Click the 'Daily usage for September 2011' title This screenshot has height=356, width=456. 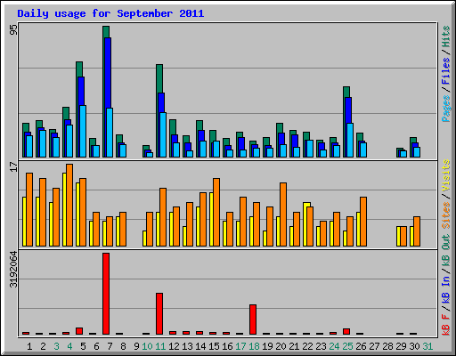110,13
